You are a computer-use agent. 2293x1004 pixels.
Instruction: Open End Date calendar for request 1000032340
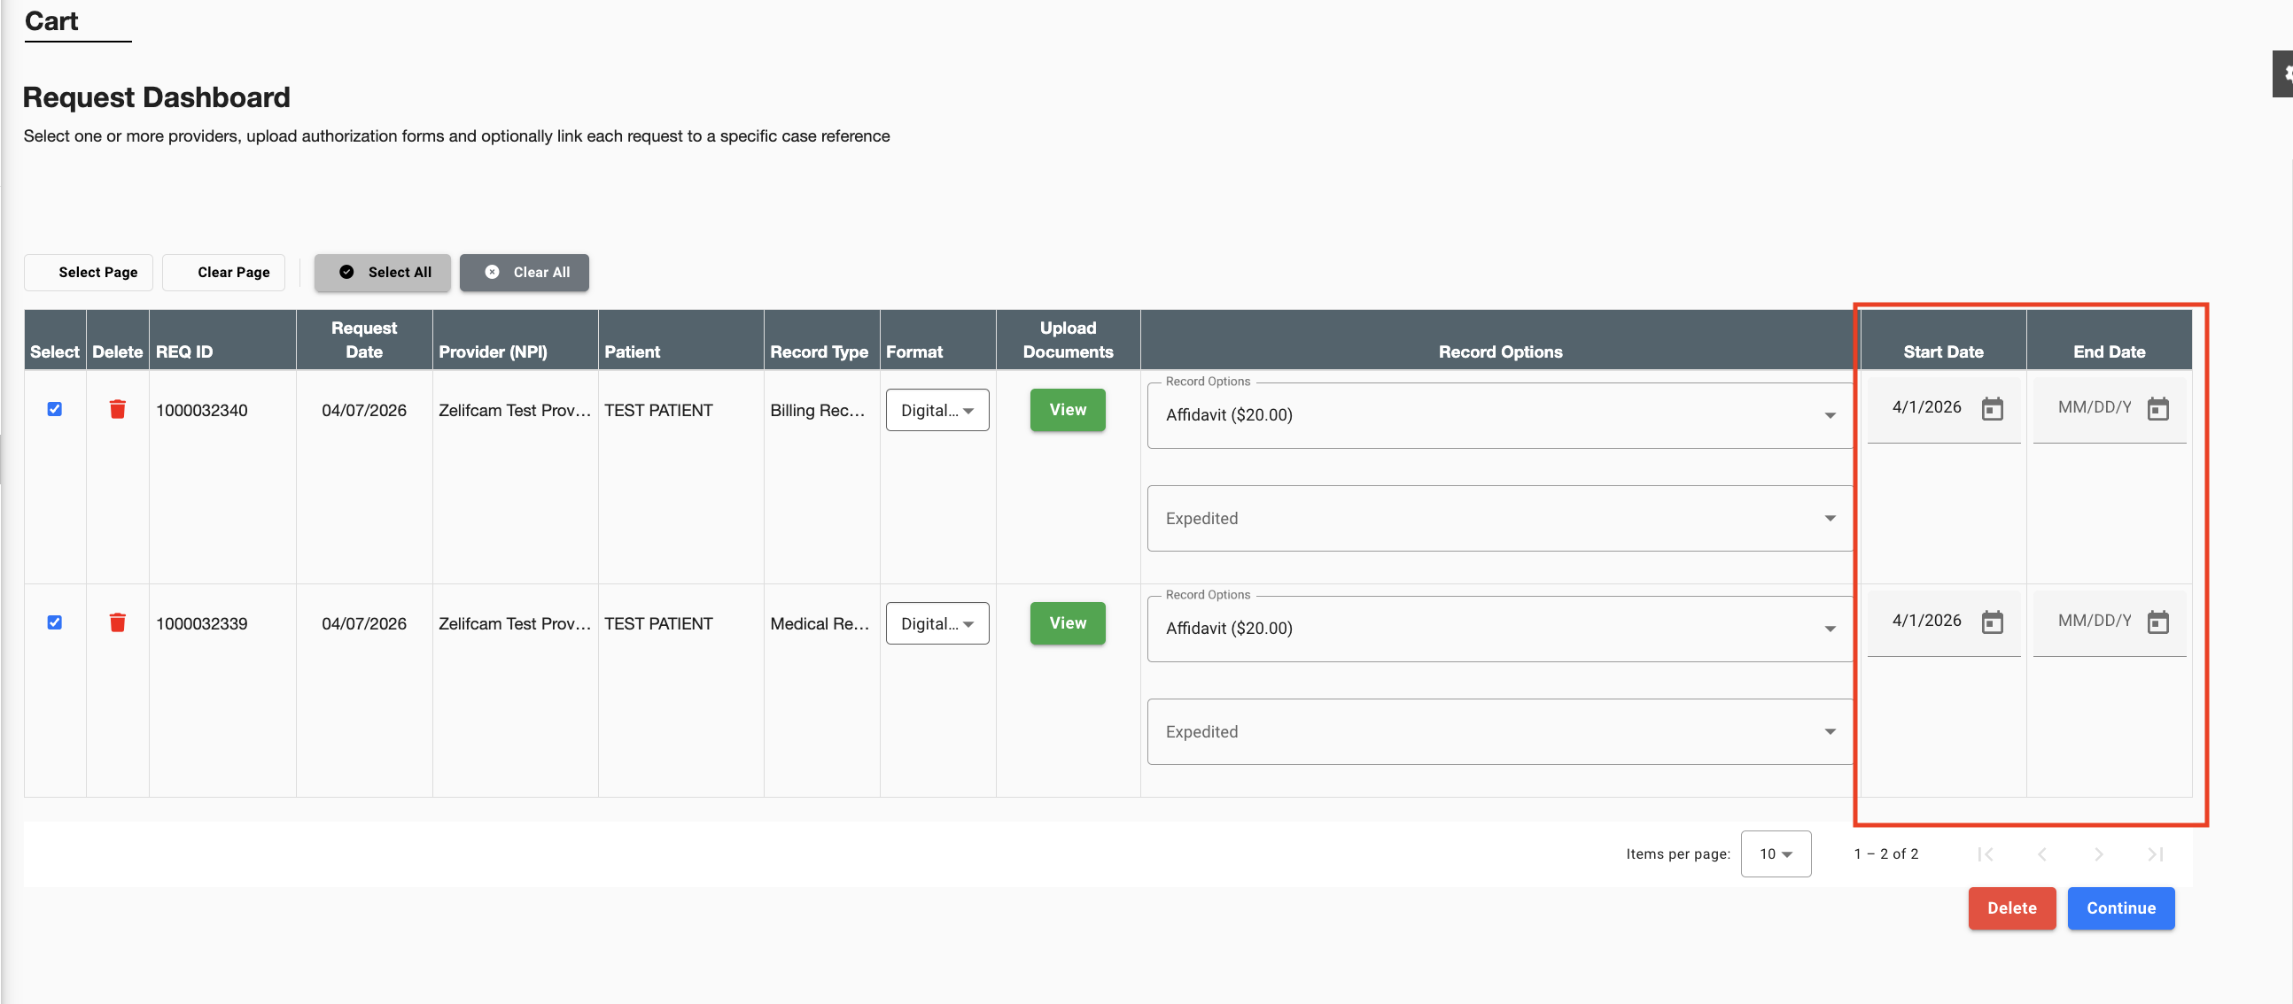coord(2157,409)
